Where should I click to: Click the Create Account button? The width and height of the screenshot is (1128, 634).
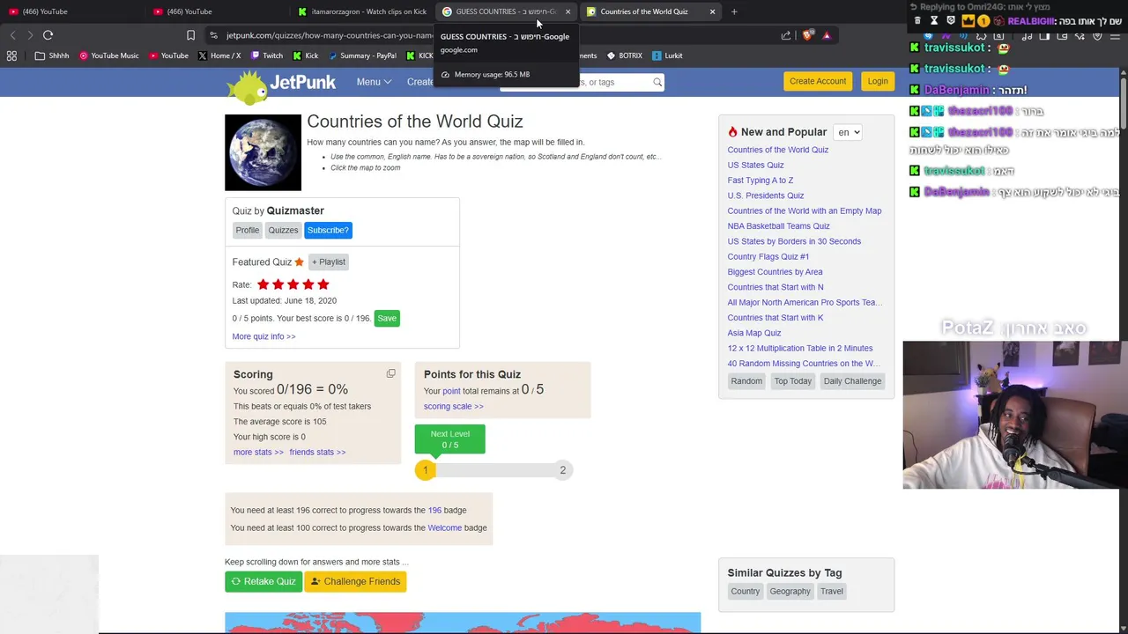[818, 81]
